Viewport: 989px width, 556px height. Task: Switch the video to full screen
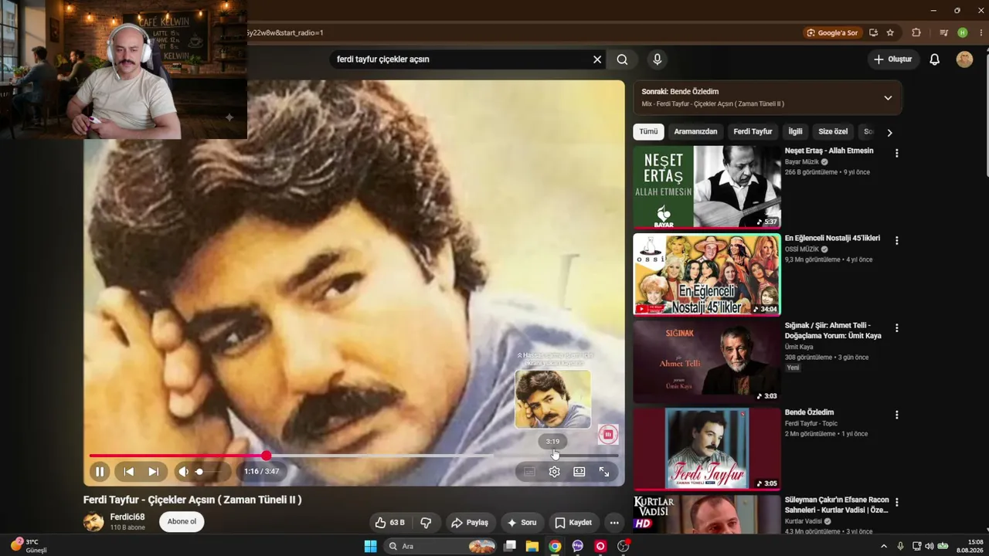[x=604, y=472]
